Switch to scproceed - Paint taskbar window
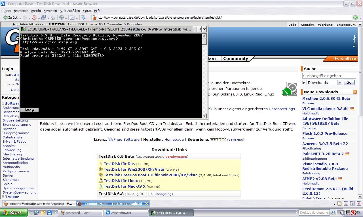The height and width of the screenshot is (217, 363). 80,213
